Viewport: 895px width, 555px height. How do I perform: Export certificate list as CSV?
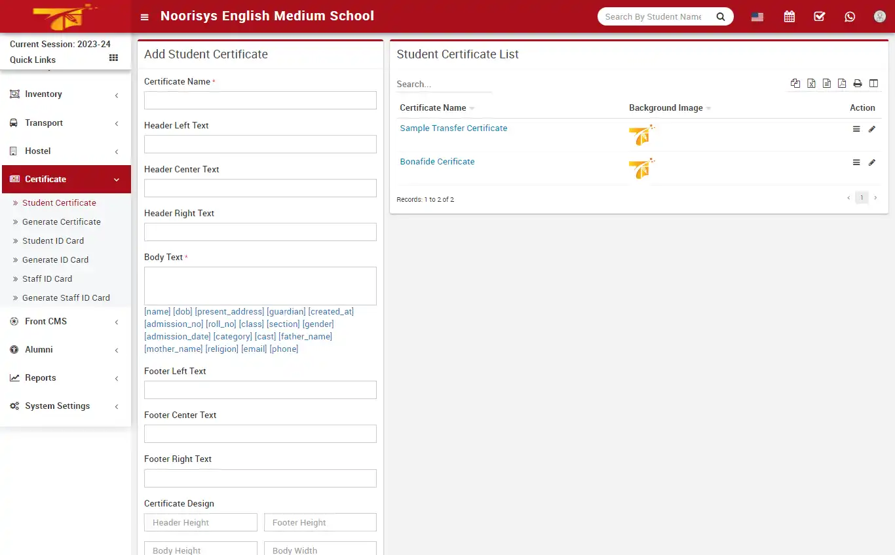coord(826,83)
